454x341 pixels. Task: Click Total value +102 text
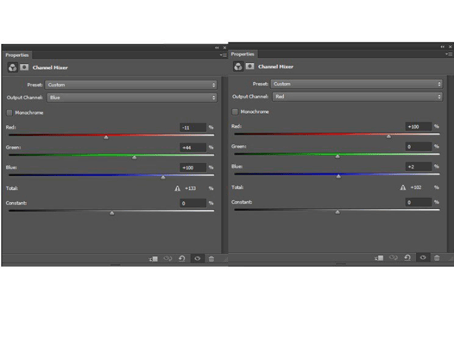coord(416,187)
